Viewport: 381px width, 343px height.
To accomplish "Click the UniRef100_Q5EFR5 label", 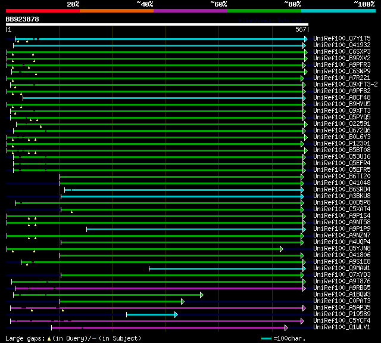I will [x=342, y=169].
